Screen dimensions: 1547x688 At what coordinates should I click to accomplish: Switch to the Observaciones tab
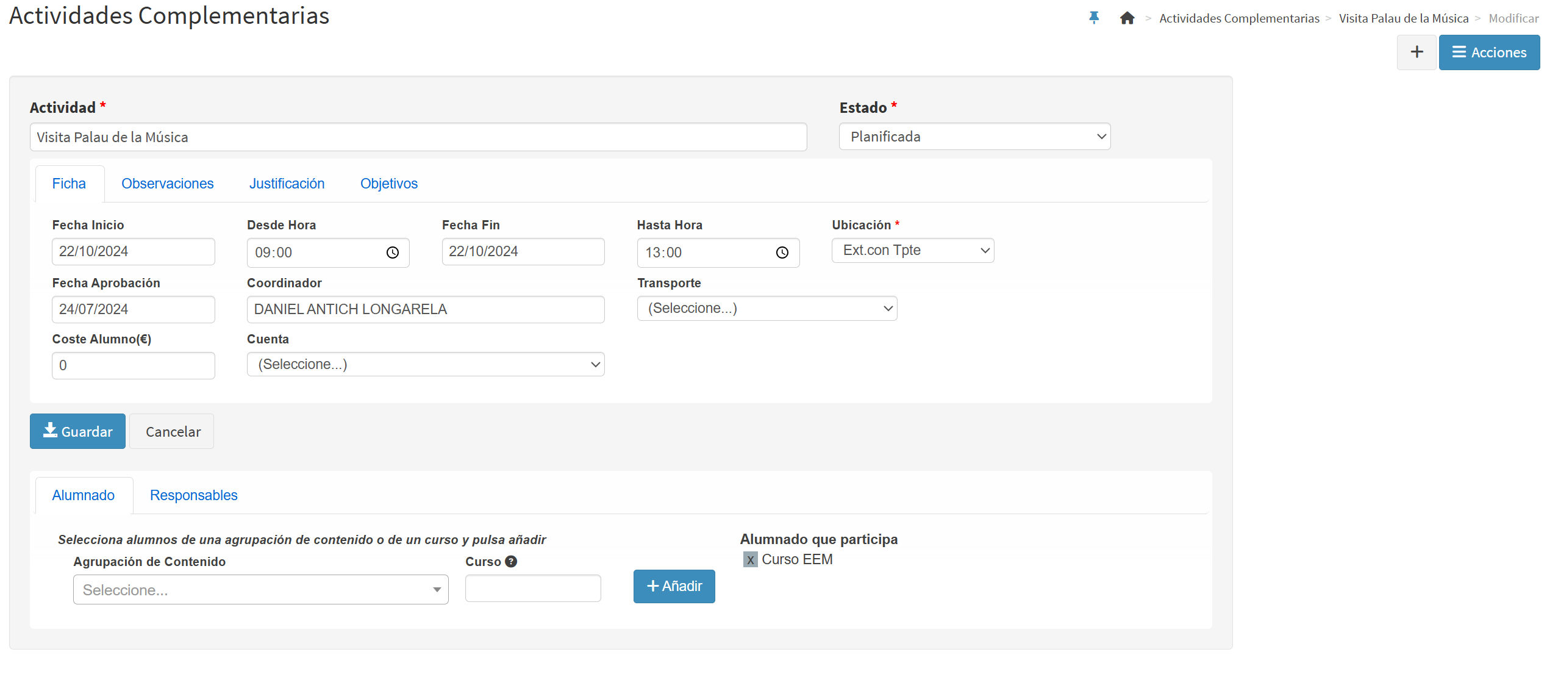[167, 184]
